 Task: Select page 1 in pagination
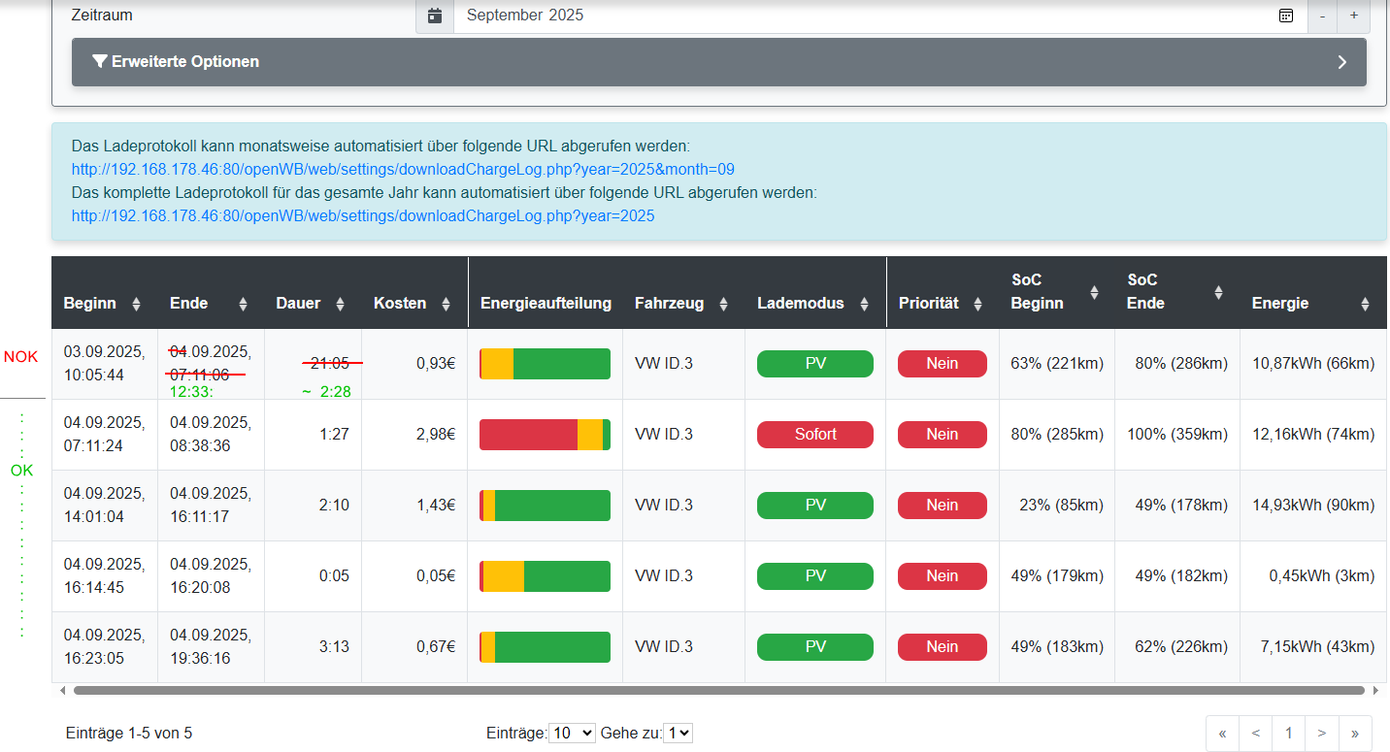(x=1289, y=734)
